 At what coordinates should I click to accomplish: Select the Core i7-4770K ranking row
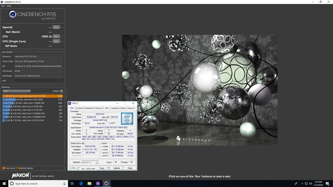point(33,107)
